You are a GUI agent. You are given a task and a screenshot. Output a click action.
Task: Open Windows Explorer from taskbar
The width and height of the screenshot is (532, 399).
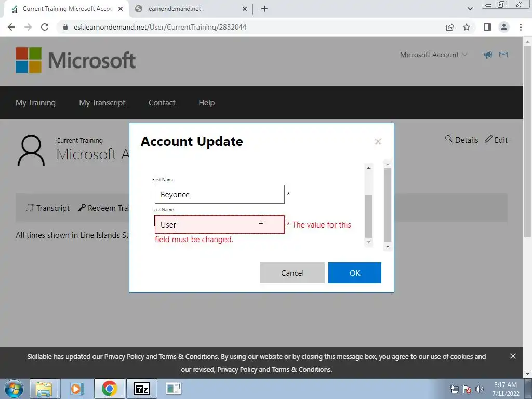point(44,389)
